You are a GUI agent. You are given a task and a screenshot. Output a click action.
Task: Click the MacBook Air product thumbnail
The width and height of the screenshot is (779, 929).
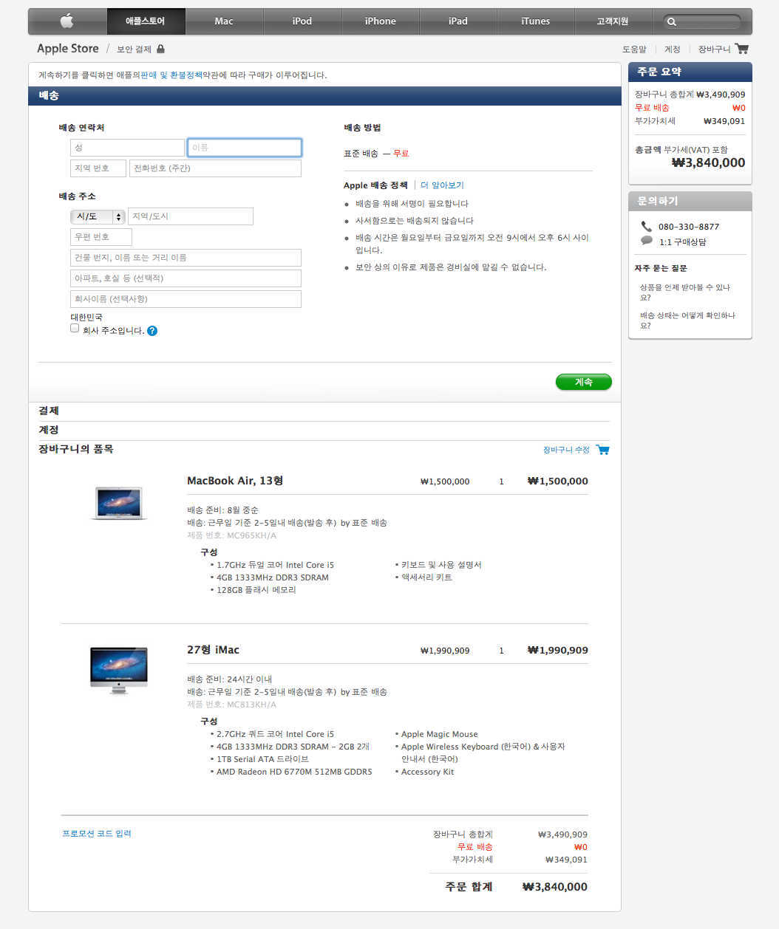(119, 503)
